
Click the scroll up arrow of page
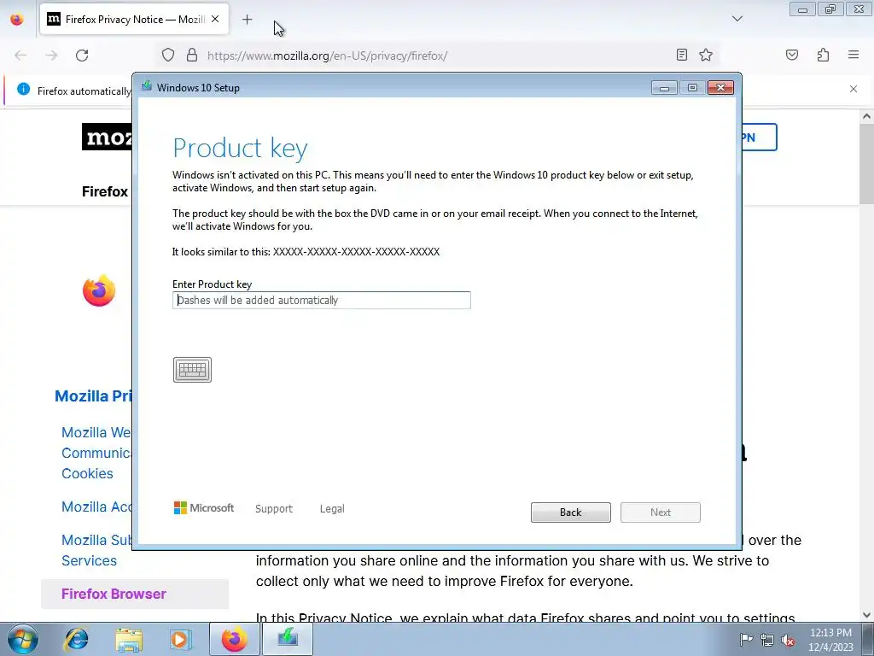[x=867, y=116]
